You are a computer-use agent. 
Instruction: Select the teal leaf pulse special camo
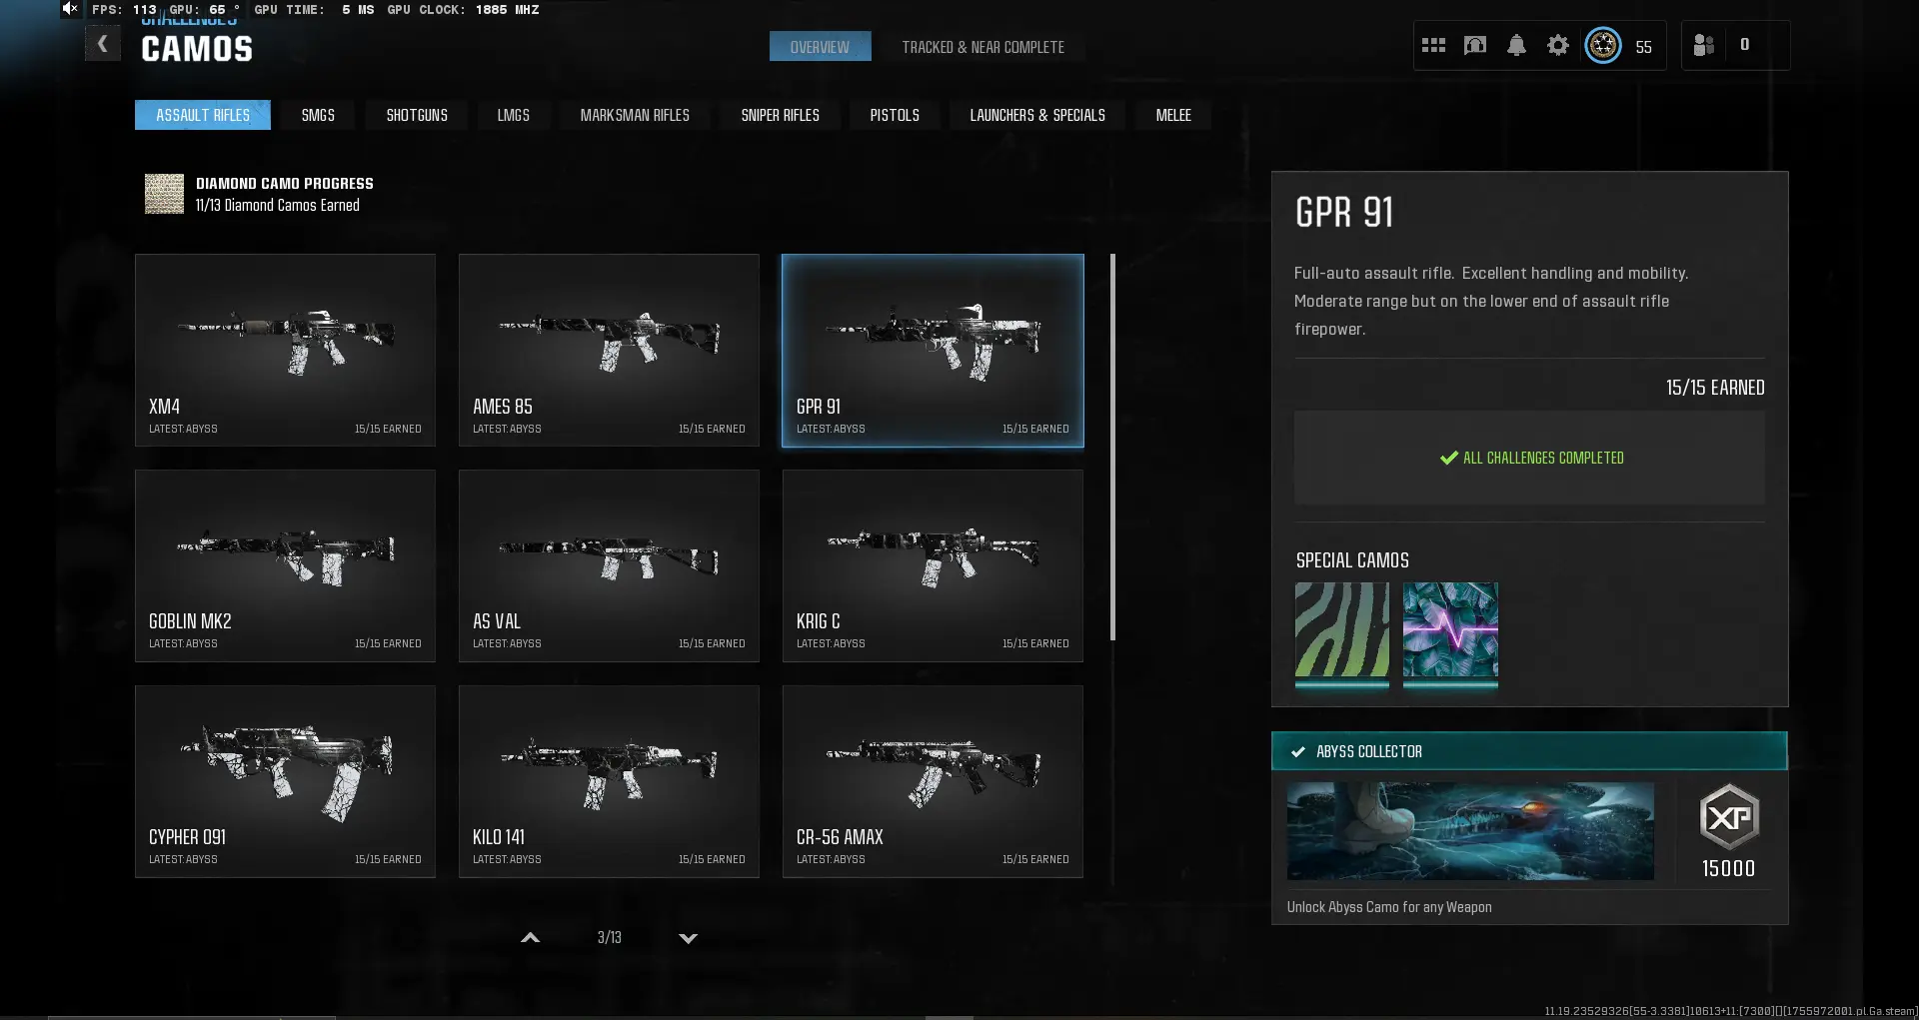1449,630
